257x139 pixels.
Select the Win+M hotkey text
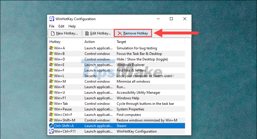(x=60, y=81)
